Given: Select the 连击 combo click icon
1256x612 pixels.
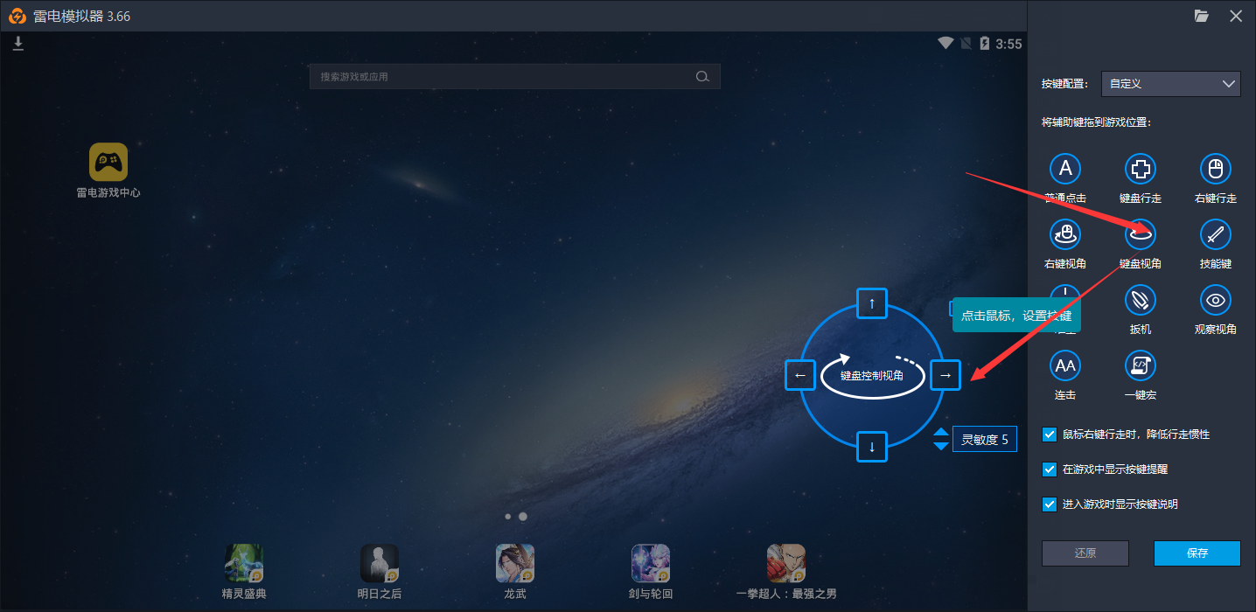Looking at the screenshot, I should [x=1064, y=365].
